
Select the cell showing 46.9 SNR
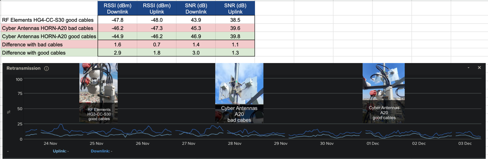point(196,36)
